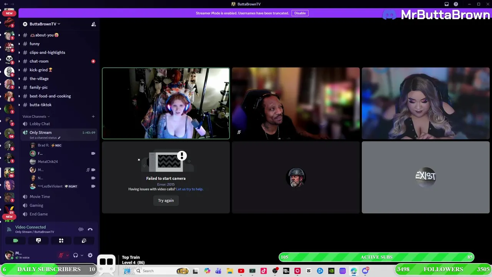Open the soundboard button
Screen dimensions: 492x277
coord(84,240)
